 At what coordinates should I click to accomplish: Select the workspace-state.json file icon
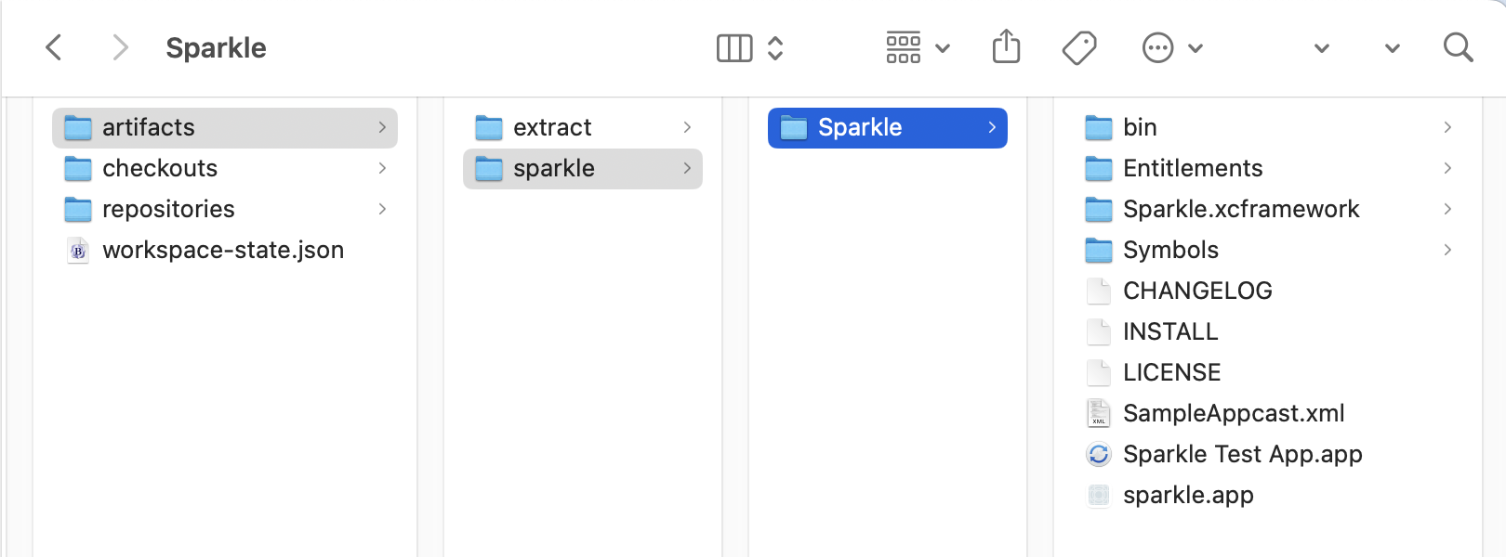pos(78,250)
